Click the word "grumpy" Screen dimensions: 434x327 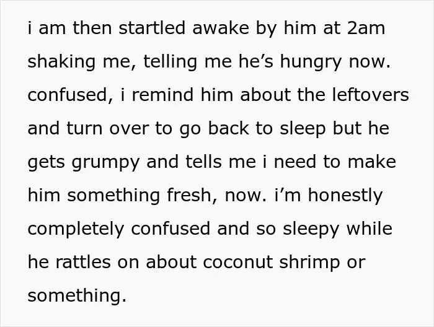pyautogui.click(x=105, y=162)
